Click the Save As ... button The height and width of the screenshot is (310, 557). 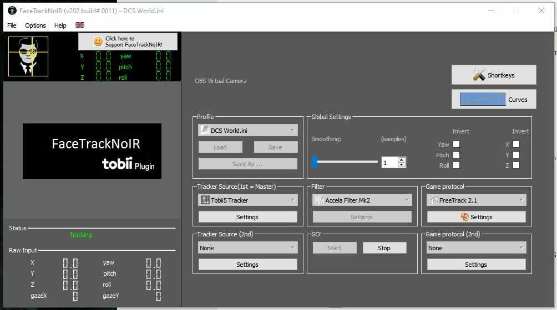point(247,164)
